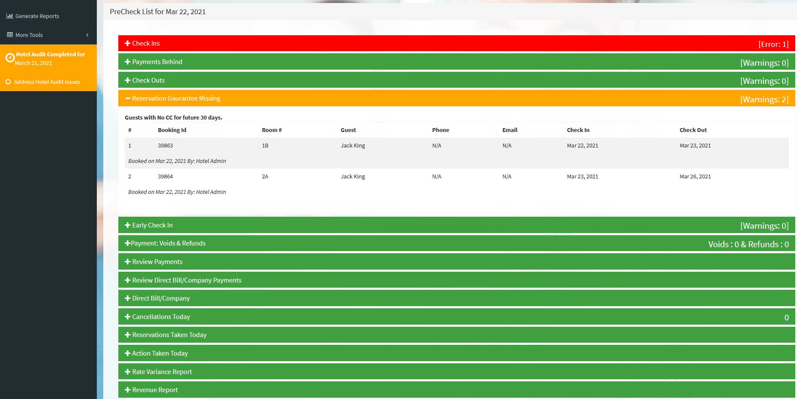Select booking id 39863
797x399 pixels.
point(165,145)
